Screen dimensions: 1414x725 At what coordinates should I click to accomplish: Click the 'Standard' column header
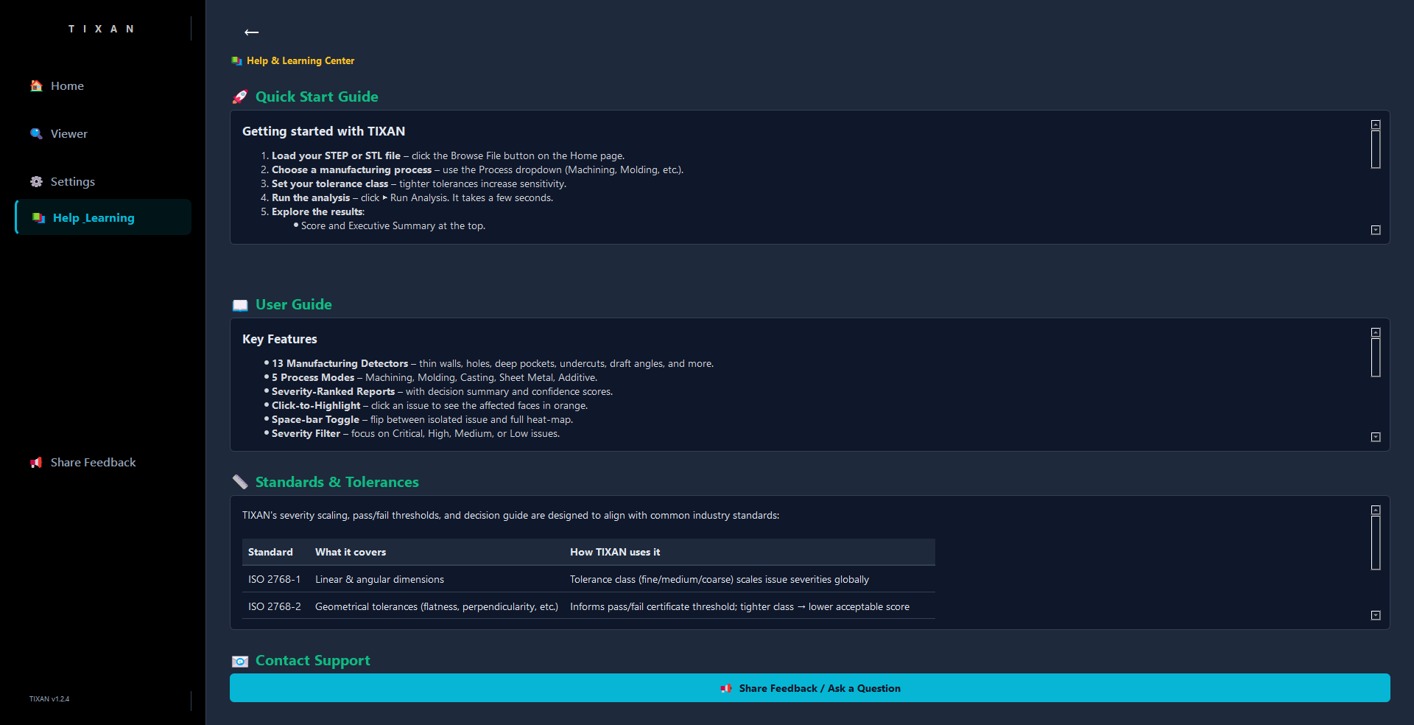270,553
